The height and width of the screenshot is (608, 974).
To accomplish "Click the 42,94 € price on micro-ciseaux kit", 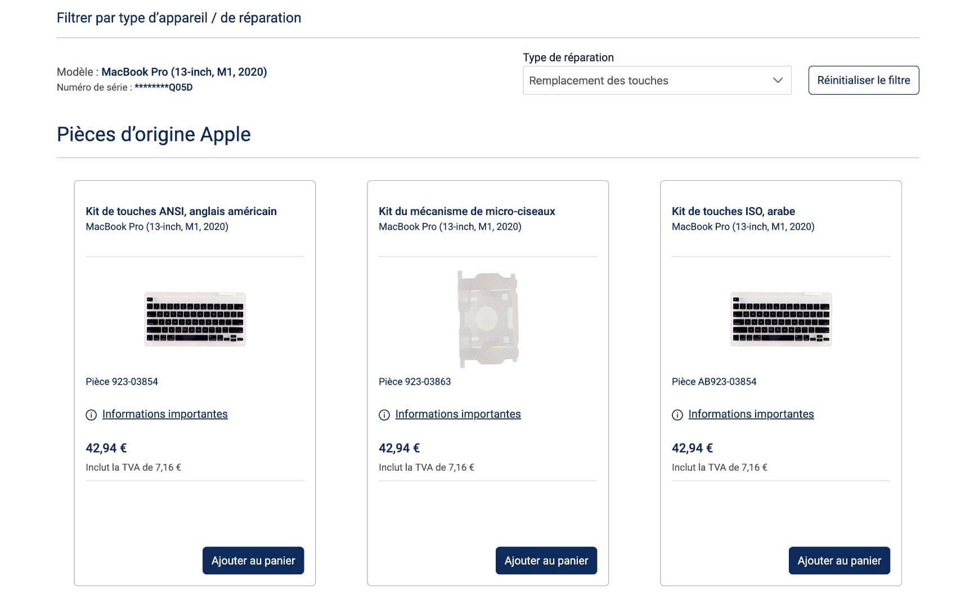I will (x=400, y=448).
